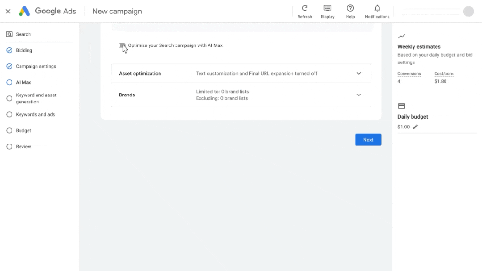Click the Refresh icon in header
The height and width of the screenshot is (271, 482).
pyautogui.click(x=305, y=8)
